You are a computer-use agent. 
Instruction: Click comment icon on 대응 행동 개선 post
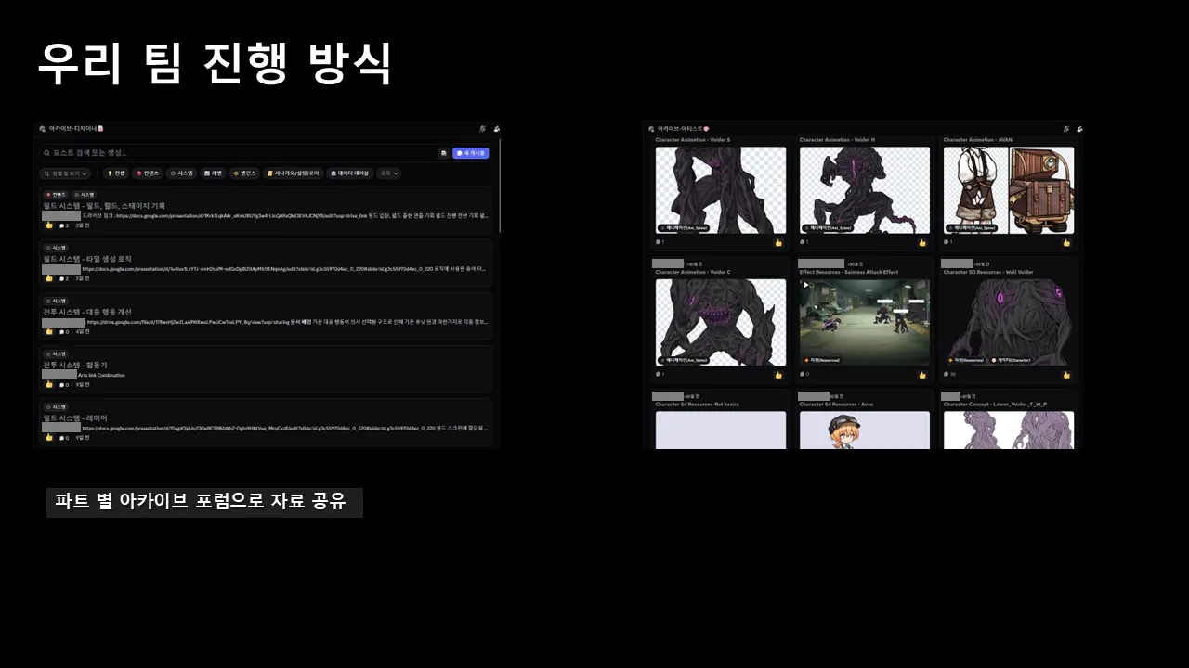point(62,331)
